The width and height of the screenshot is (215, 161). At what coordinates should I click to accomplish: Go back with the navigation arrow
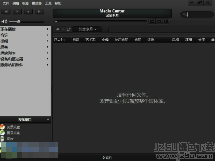58,29
